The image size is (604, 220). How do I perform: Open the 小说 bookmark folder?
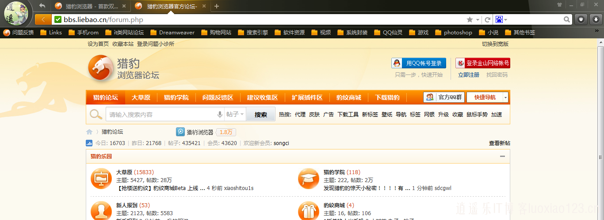[x=489, y=32]
